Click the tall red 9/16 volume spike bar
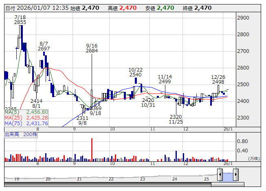The image size is (266, 191). coord(92,150)
